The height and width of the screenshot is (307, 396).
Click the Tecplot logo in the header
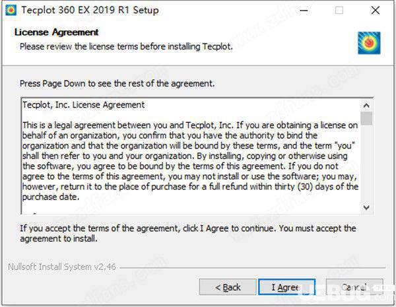coord(369,43)
